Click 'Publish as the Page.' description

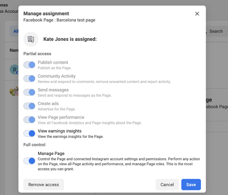point(54,68)
